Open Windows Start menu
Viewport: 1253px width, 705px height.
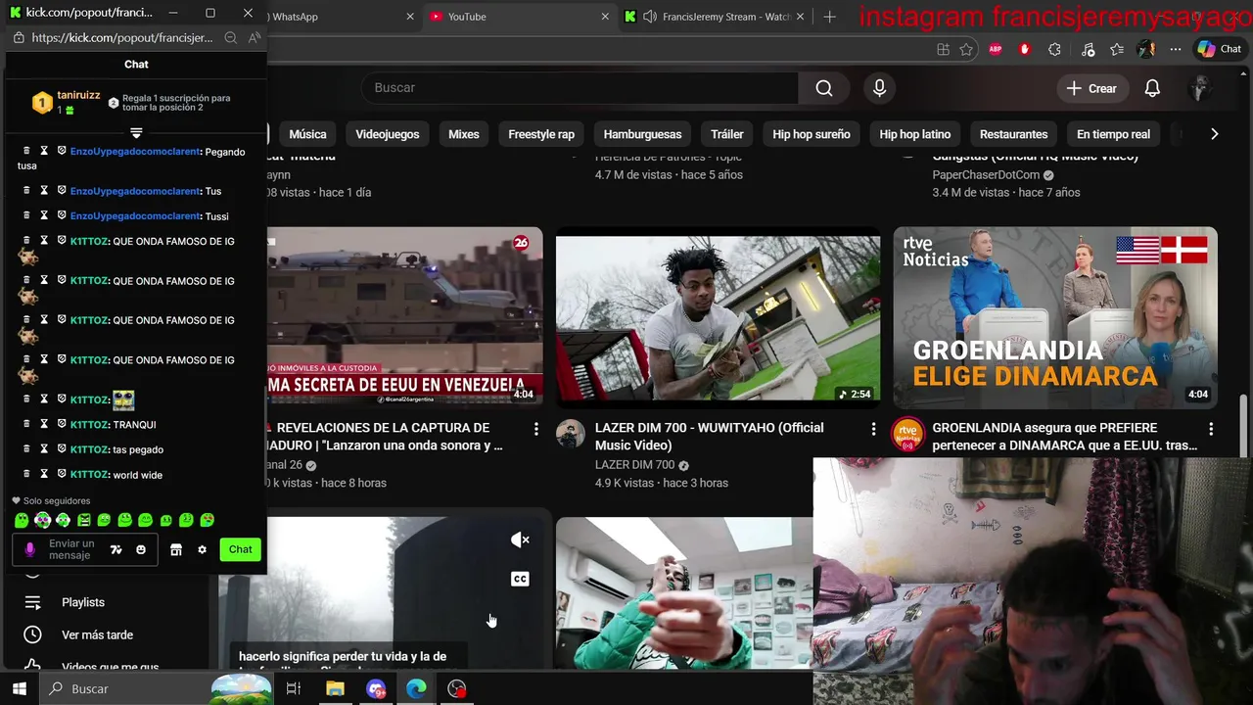(x=19, y=688)
